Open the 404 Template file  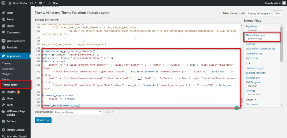point(253,82)
